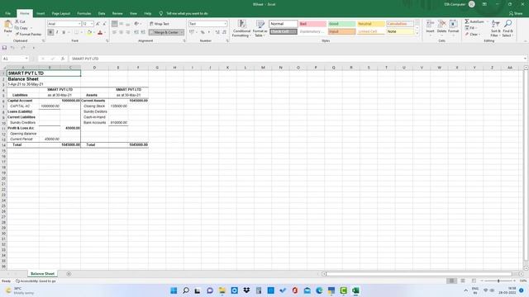Select the Balance Sheet worksheet tab
Viewport: 529px width, 297px height.
pyautogui.click(x=42, y=274)
